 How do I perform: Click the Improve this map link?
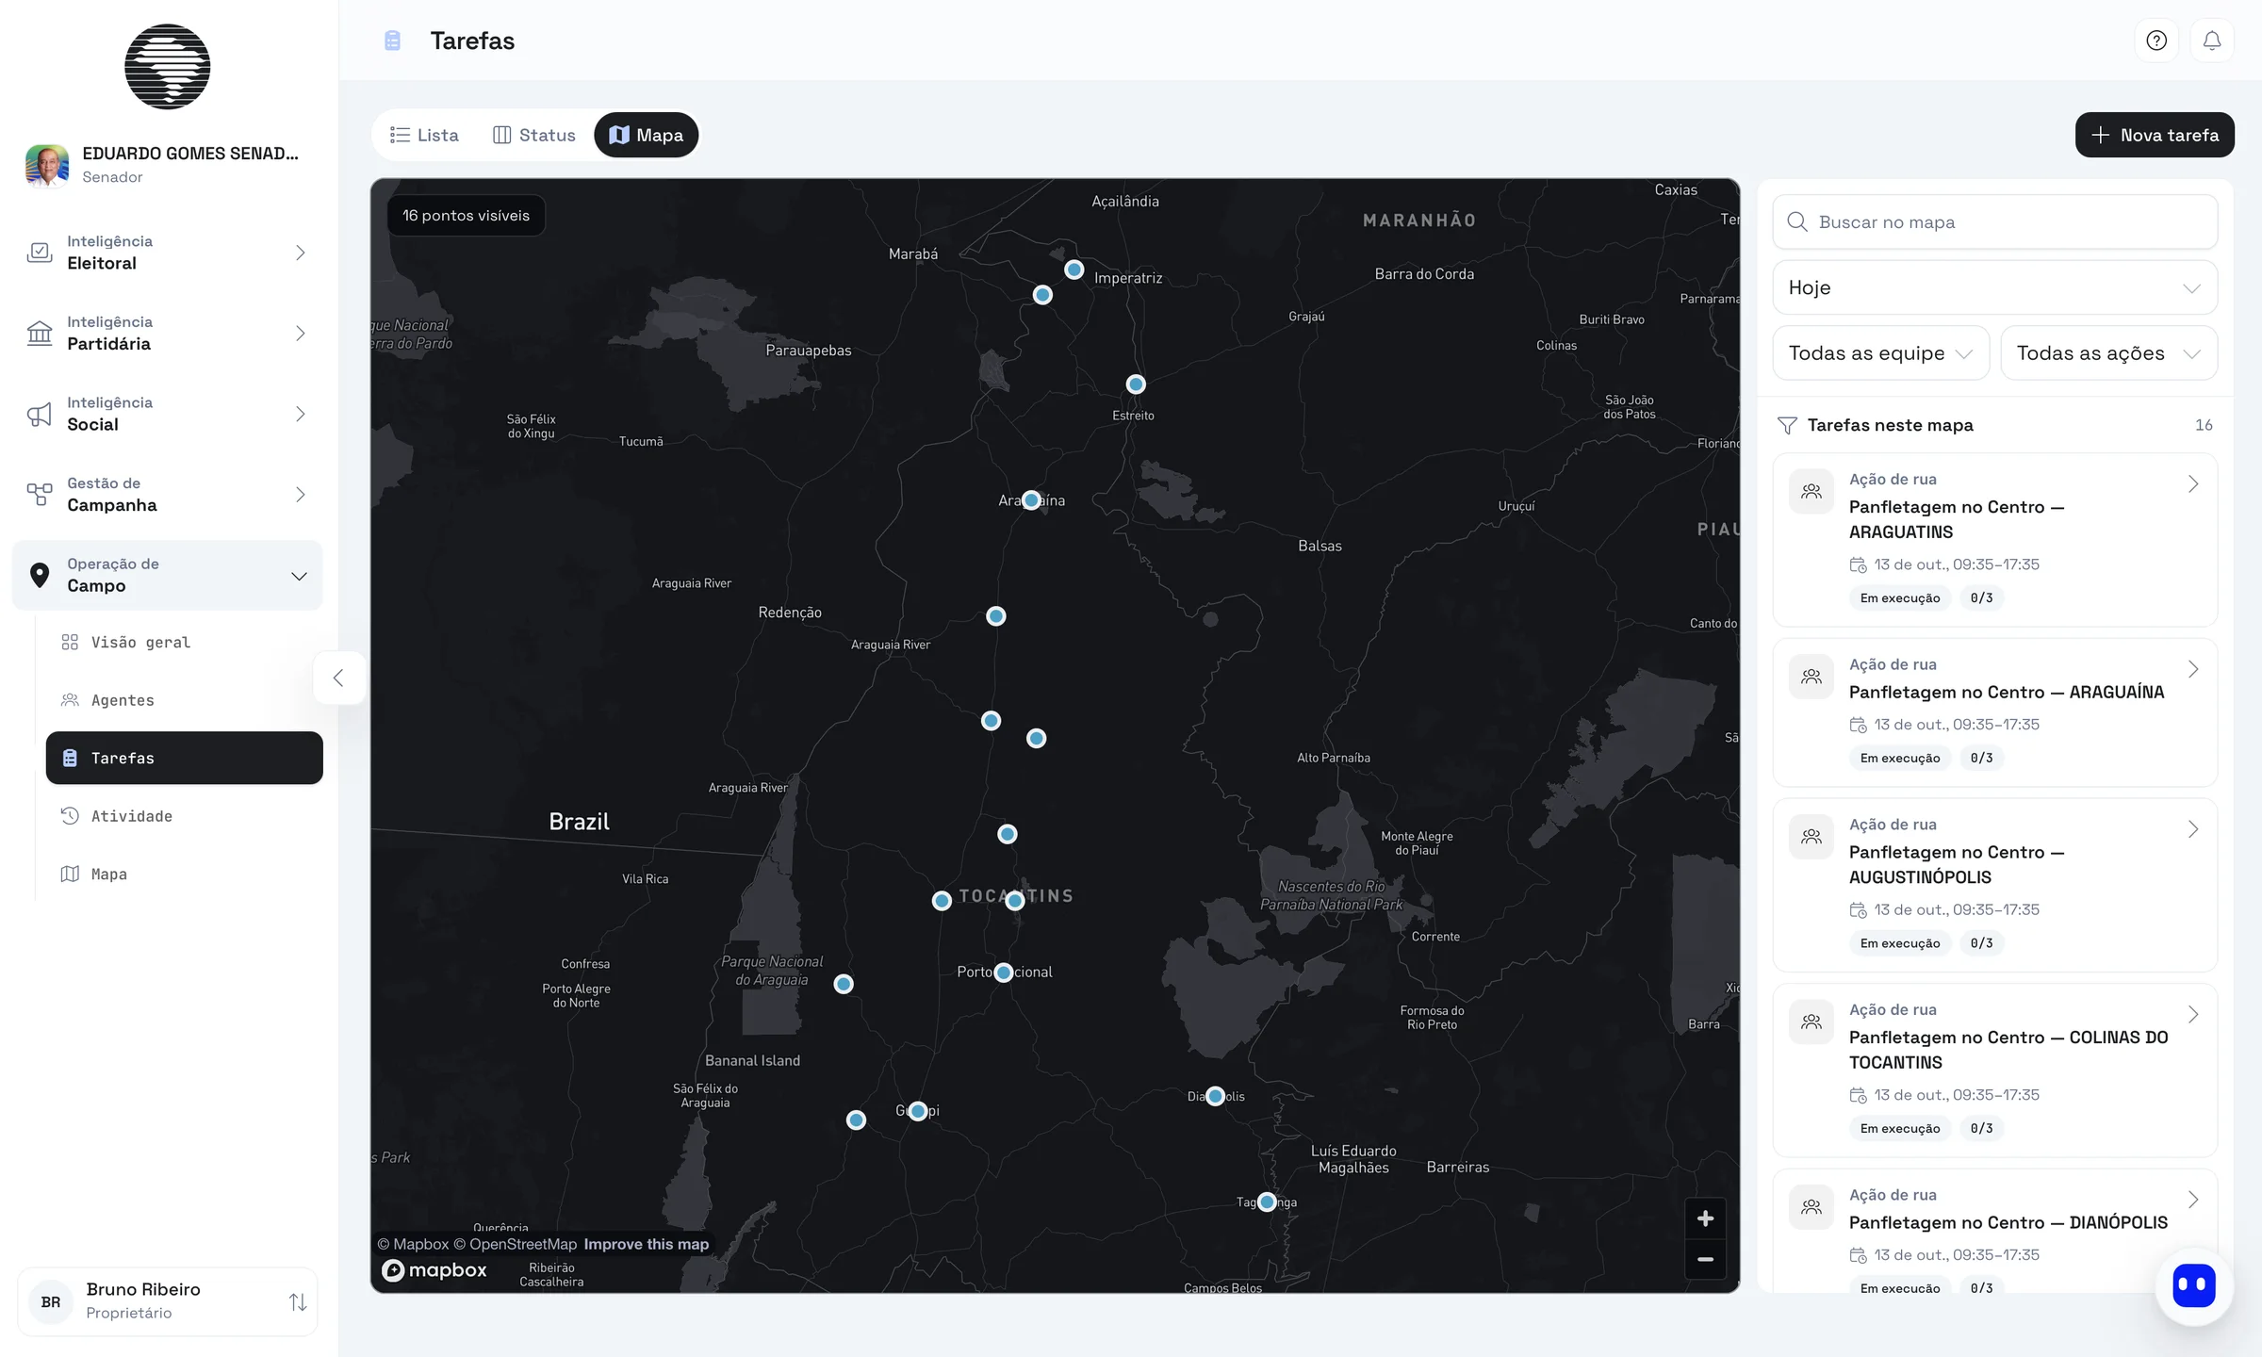646,1244
